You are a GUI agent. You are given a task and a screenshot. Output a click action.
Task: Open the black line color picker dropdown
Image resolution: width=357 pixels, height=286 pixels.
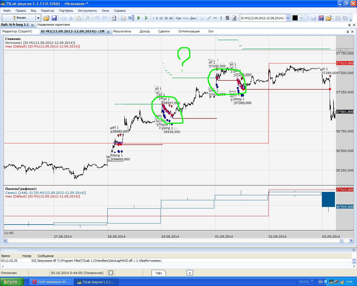point(301,18)
